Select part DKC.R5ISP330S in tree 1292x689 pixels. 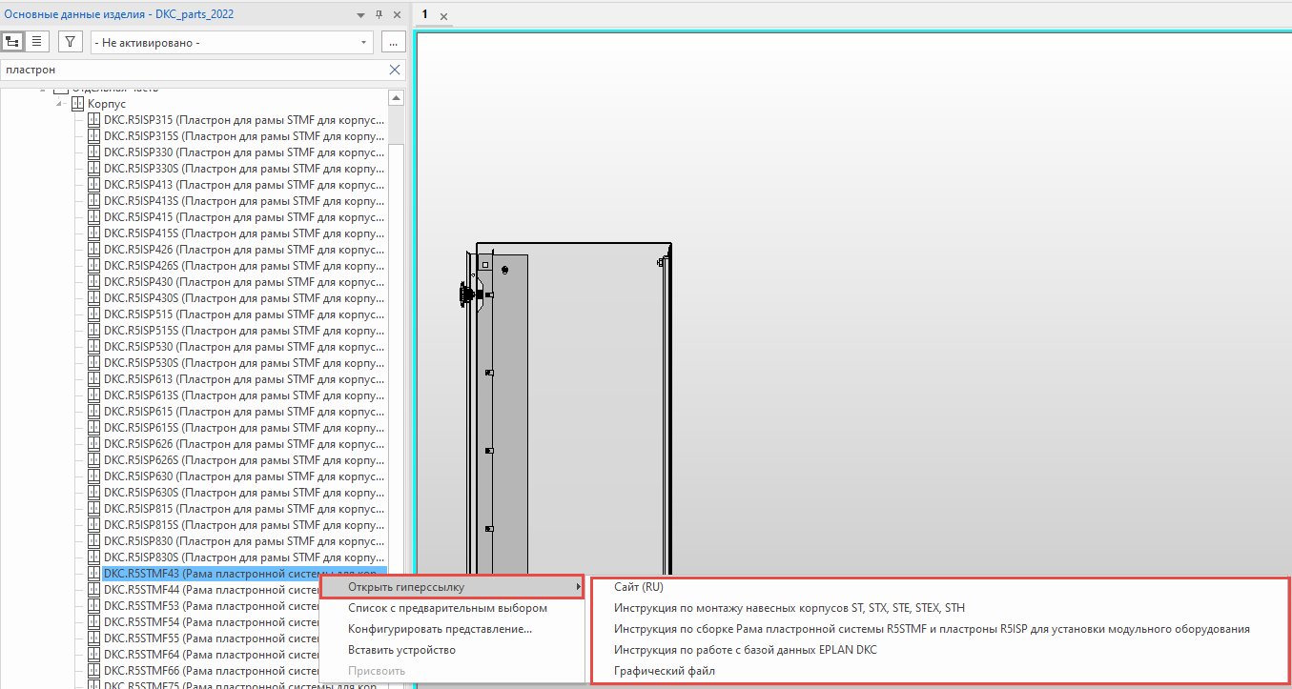[244, 169]
